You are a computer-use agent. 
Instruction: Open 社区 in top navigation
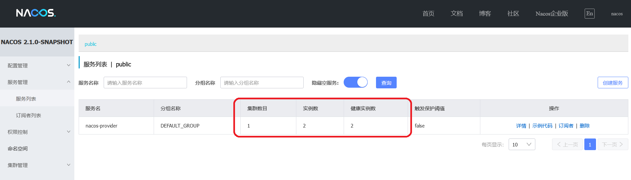click(x=513, y=14)
